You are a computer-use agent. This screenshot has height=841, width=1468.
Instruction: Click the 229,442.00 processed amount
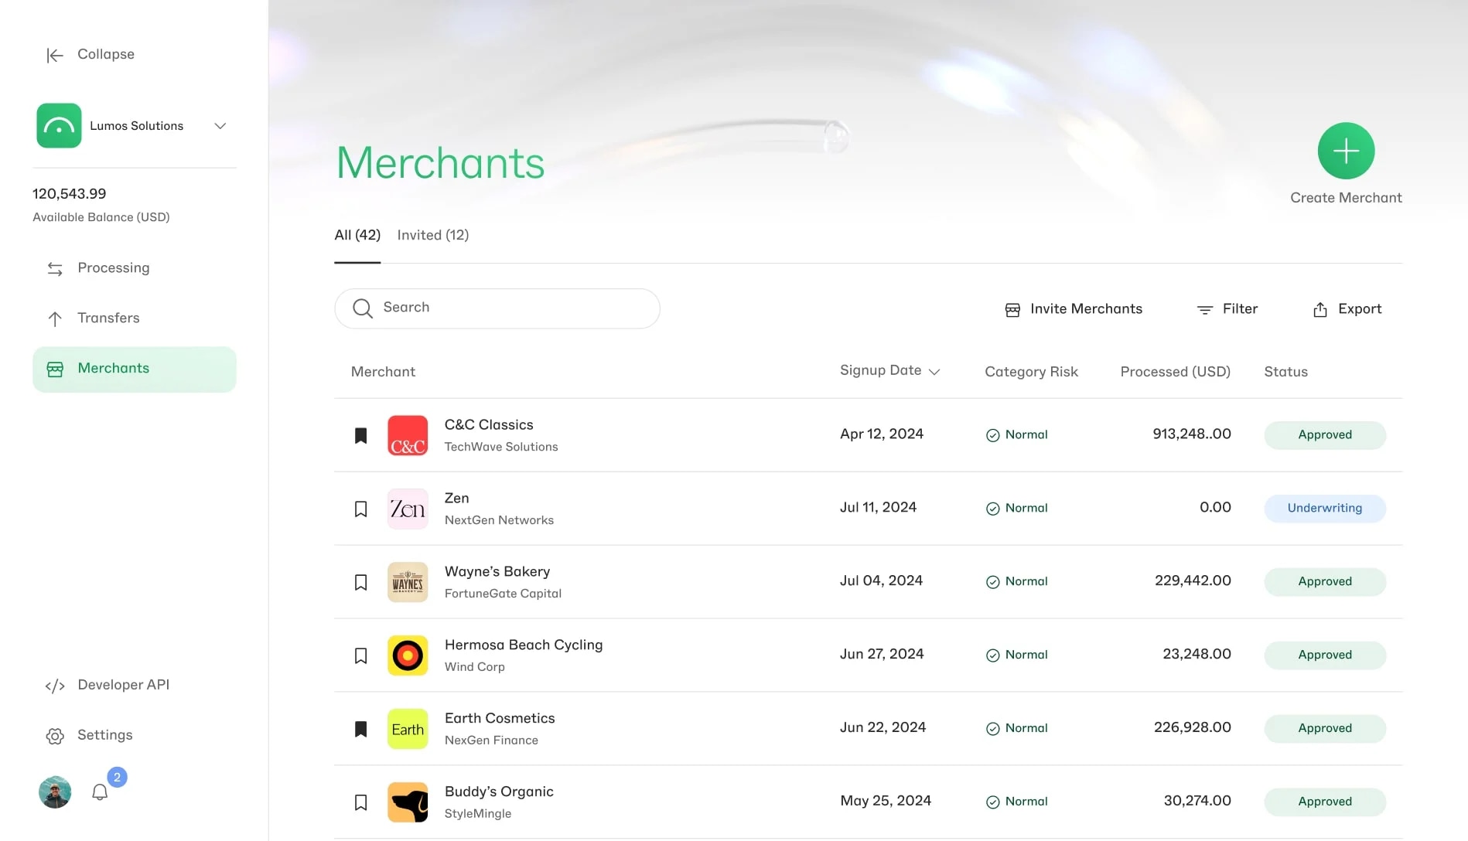click(1193, 581)
